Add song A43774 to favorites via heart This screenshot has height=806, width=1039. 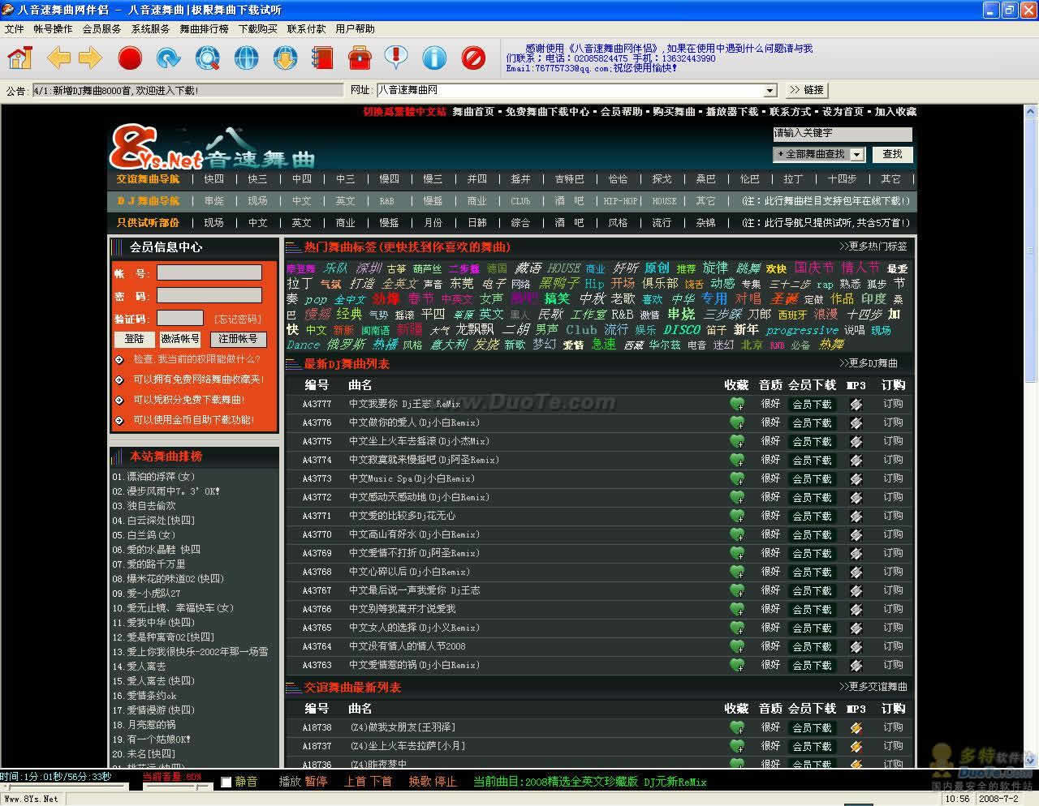pos(737,460)
